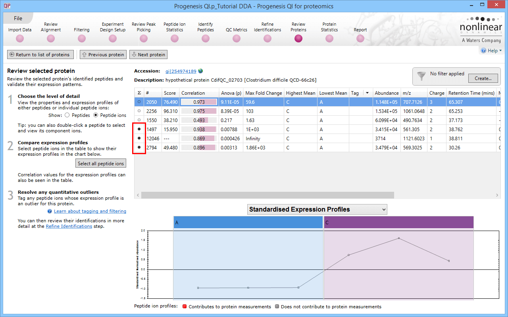Sort by the Correlation column header
The width and height of the screenshot is (508, 317).
[199, 93]
